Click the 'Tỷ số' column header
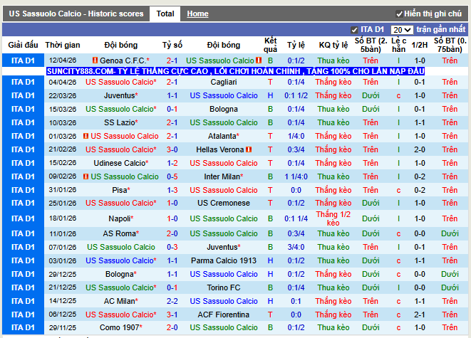 click(x=172, y=45)
